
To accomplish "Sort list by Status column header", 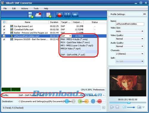I will pyautogui.click(x=95, y=22).
